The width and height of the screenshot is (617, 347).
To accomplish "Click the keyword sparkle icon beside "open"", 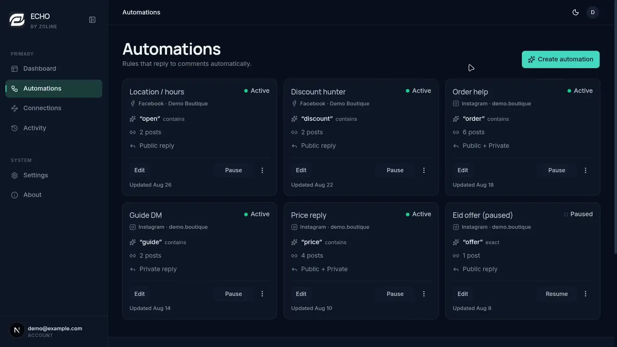I will (133, 119).
